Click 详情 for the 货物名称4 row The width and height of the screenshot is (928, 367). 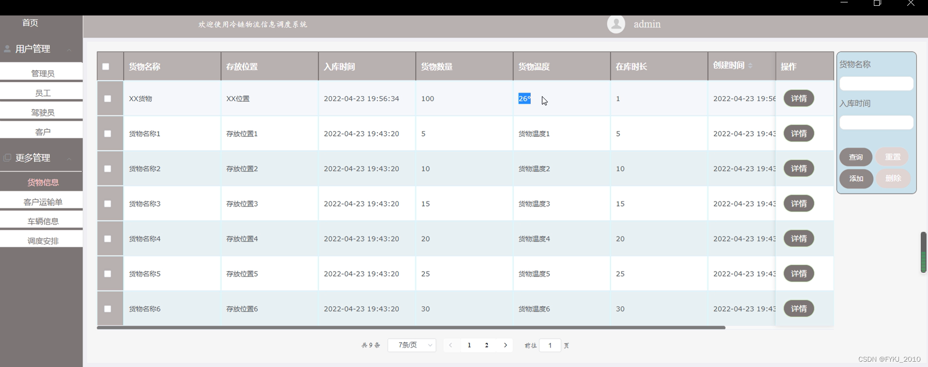click(x=798, y=239)
